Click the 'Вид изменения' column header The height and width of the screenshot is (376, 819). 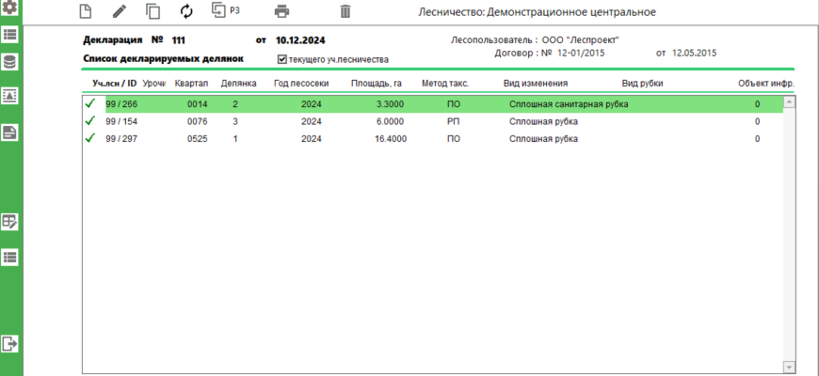click(536, 84)
